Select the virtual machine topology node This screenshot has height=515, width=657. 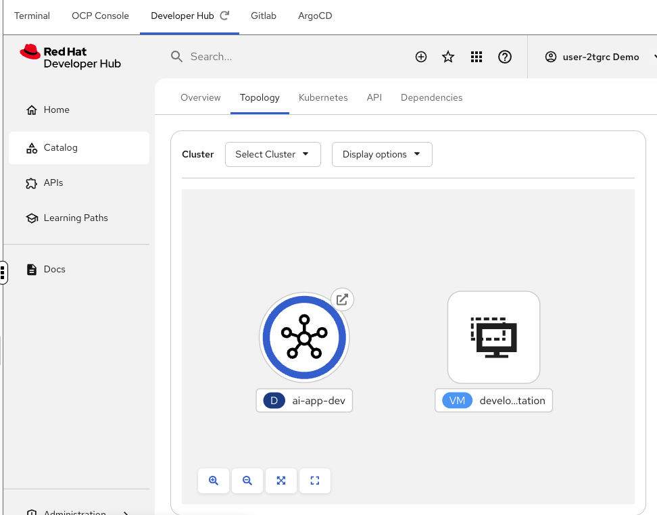click(493, 337)
